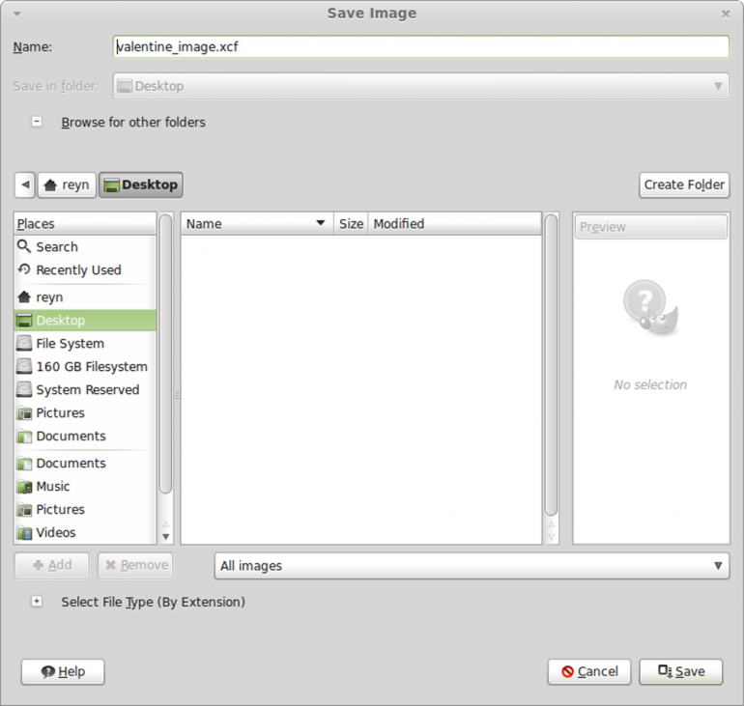Click the Preview header button

click(x=651, y=227)
